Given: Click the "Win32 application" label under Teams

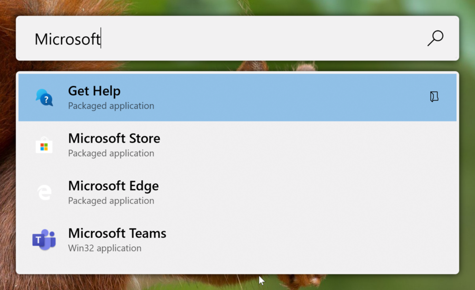Looking at the screenshot, I should coord(105,248).
